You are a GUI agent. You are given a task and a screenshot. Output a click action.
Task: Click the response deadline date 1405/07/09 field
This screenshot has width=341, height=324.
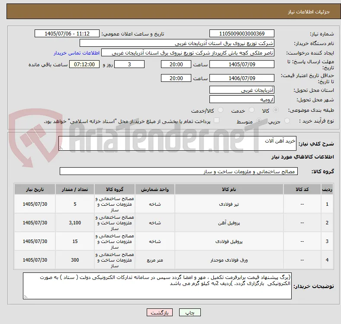coord(242,64)
